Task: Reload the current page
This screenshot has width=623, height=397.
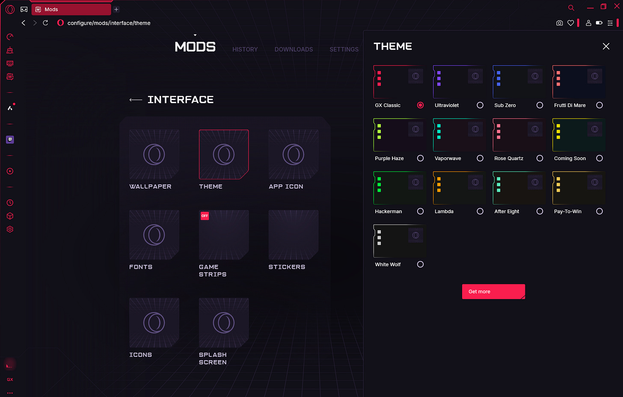Action: 45,23
